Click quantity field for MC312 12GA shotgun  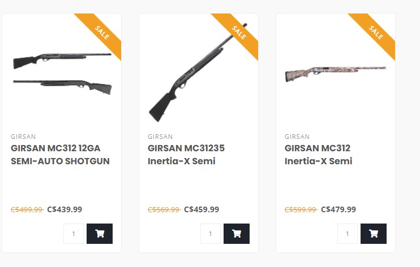coord(74,234)
